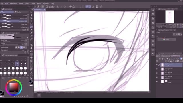Select the Real G-Pen sub tool
This screenshot has height=103, width=183.
coord(14,18)
